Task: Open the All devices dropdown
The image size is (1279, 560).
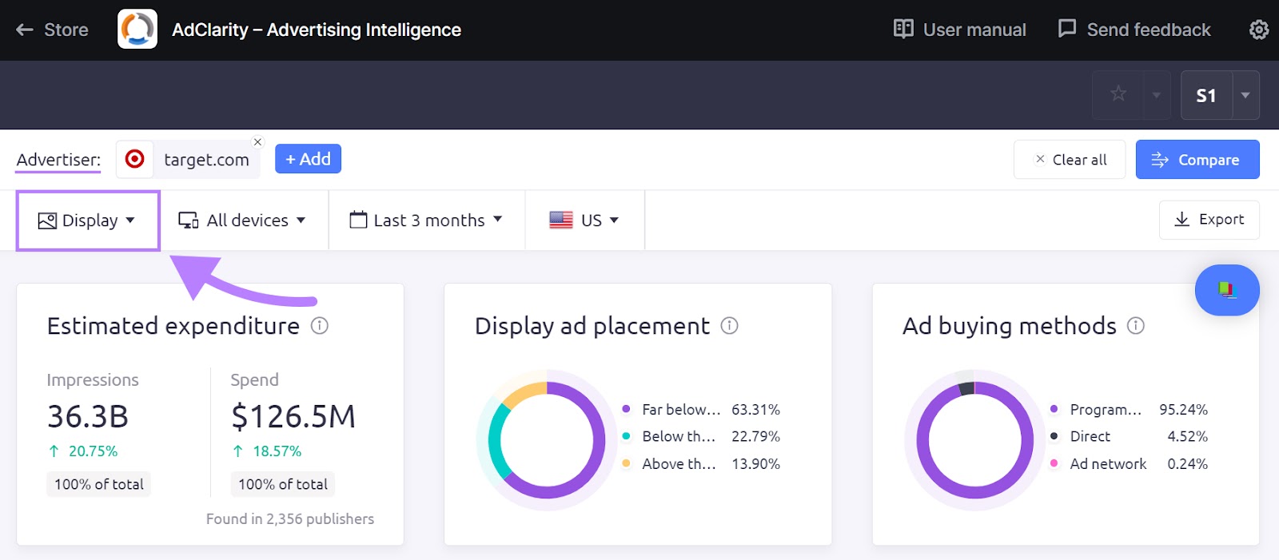Action: [x=242, y=220]
